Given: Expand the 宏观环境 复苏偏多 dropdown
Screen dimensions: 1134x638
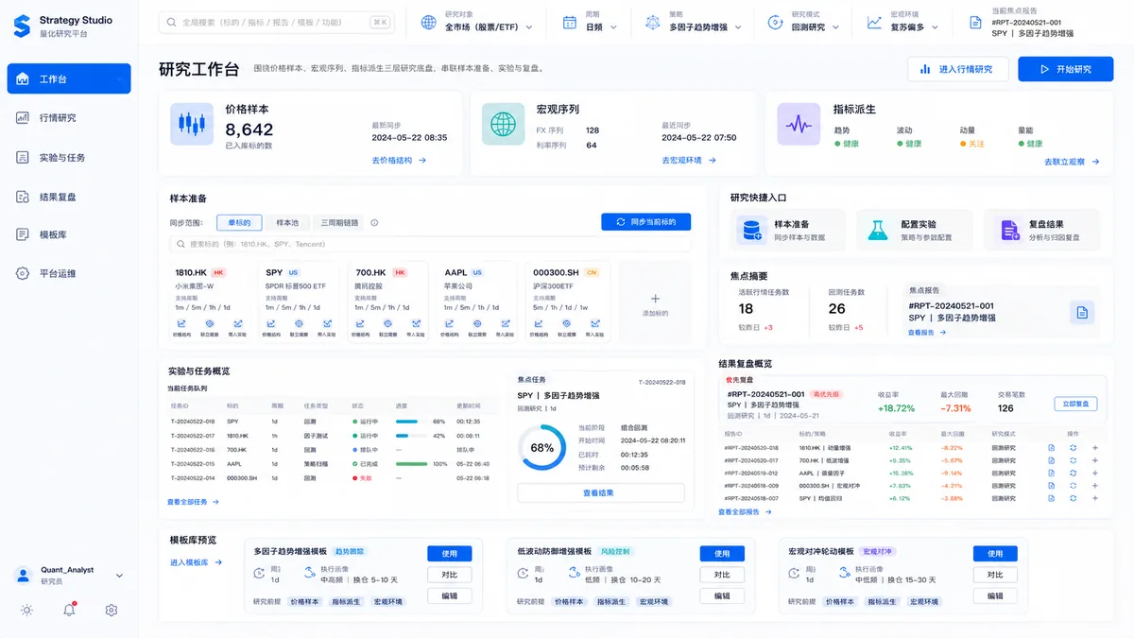Looking at the screenshot, I should click(902, 22).
